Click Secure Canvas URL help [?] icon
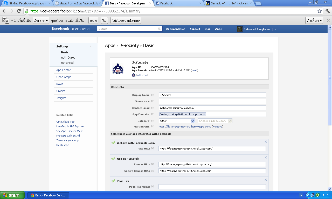The image size is (332, 199). click(x=153, y=171)
